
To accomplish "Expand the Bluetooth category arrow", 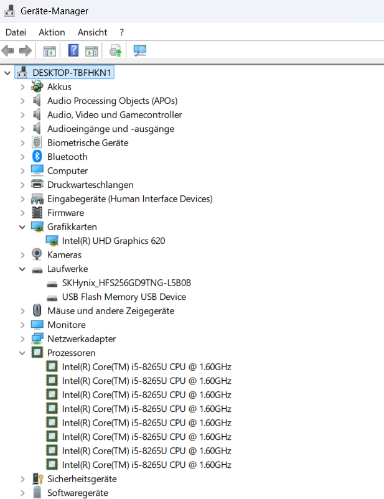I will [x=22, y=157].
